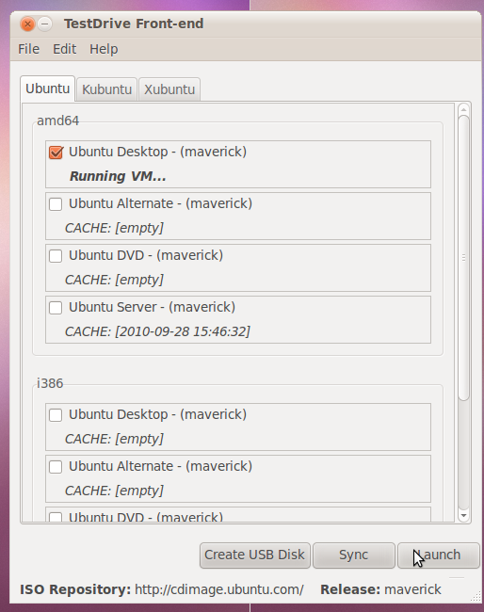Check Ubuntu Alternate amd64 checkbox
Image resolution: width=484 pixels, height=612 pixels.
(x=56, y=204)
